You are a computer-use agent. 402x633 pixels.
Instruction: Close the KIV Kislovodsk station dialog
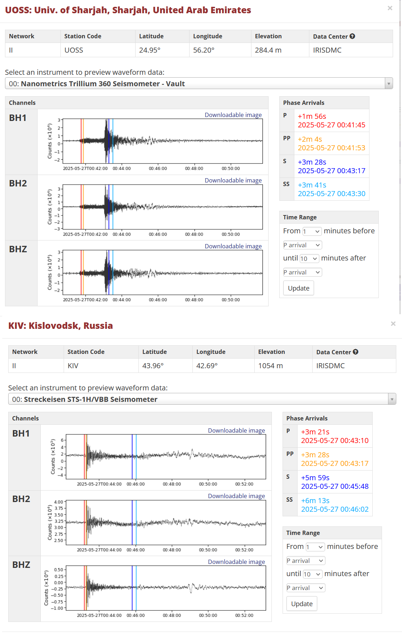[393, 324]
